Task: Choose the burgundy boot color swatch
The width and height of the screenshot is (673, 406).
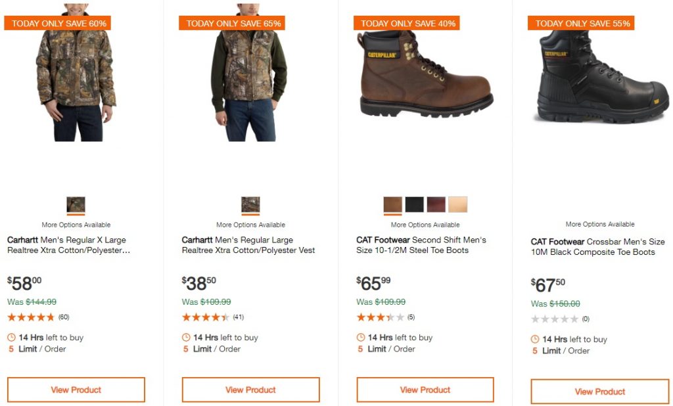Action: coord(436,204)
